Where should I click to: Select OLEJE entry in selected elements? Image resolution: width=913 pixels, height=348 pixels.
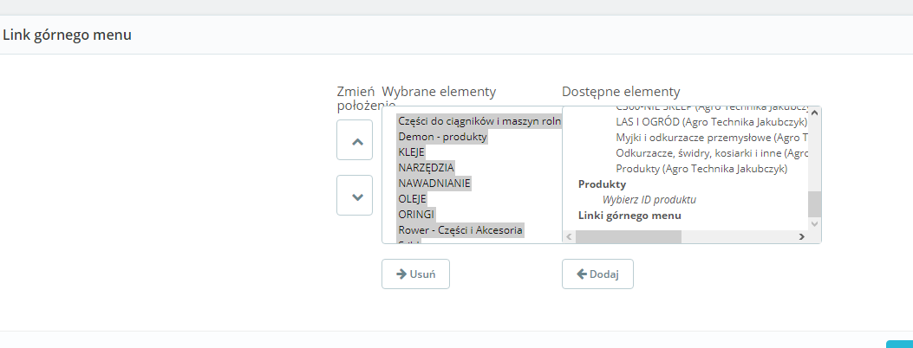pos(413,199)
